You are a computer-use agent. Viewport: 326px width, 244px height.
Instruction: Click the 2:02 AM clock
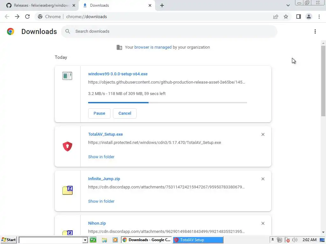point(309,240)
